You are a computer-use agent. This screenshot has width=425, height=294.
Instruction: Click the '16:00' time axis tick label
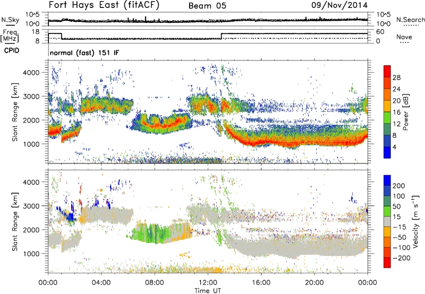(261, 283)
